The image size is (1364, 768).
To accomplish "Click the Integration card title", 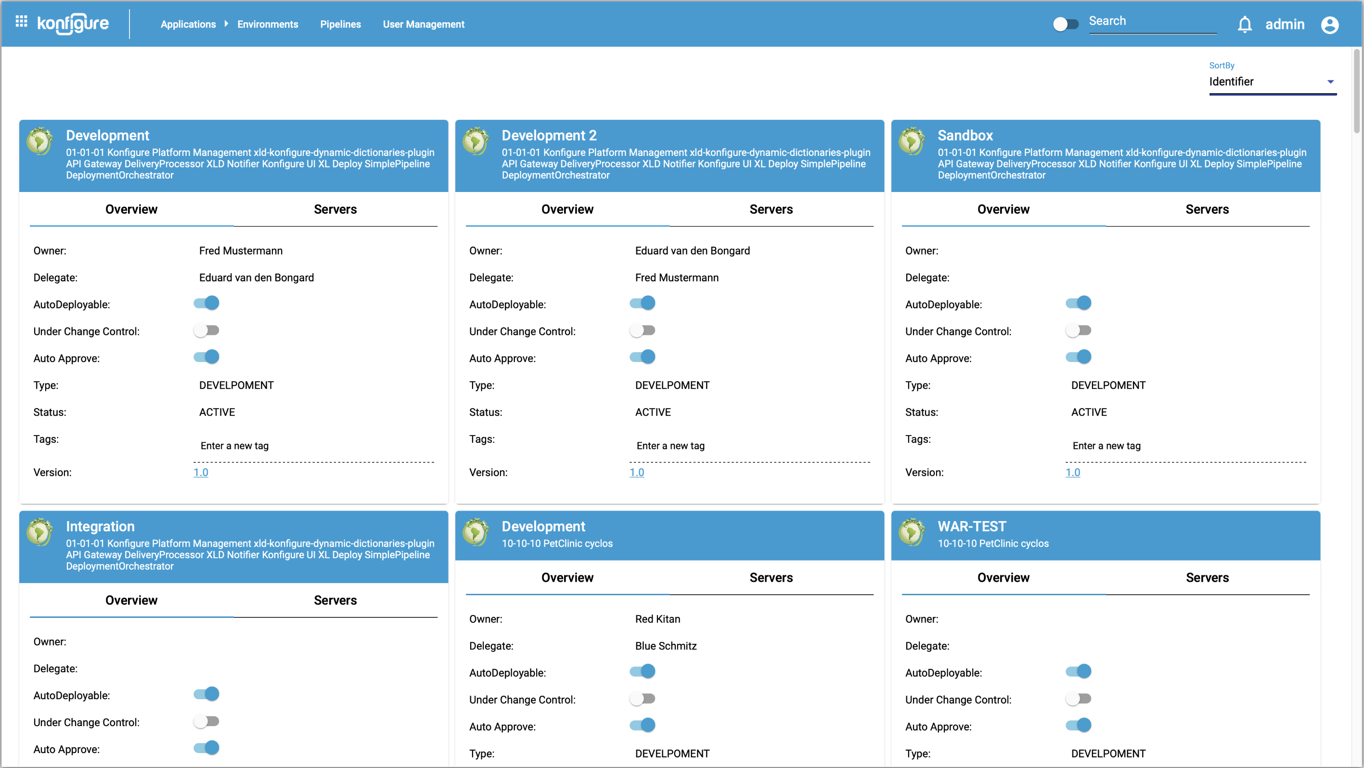I will click(x=100, y=526).
